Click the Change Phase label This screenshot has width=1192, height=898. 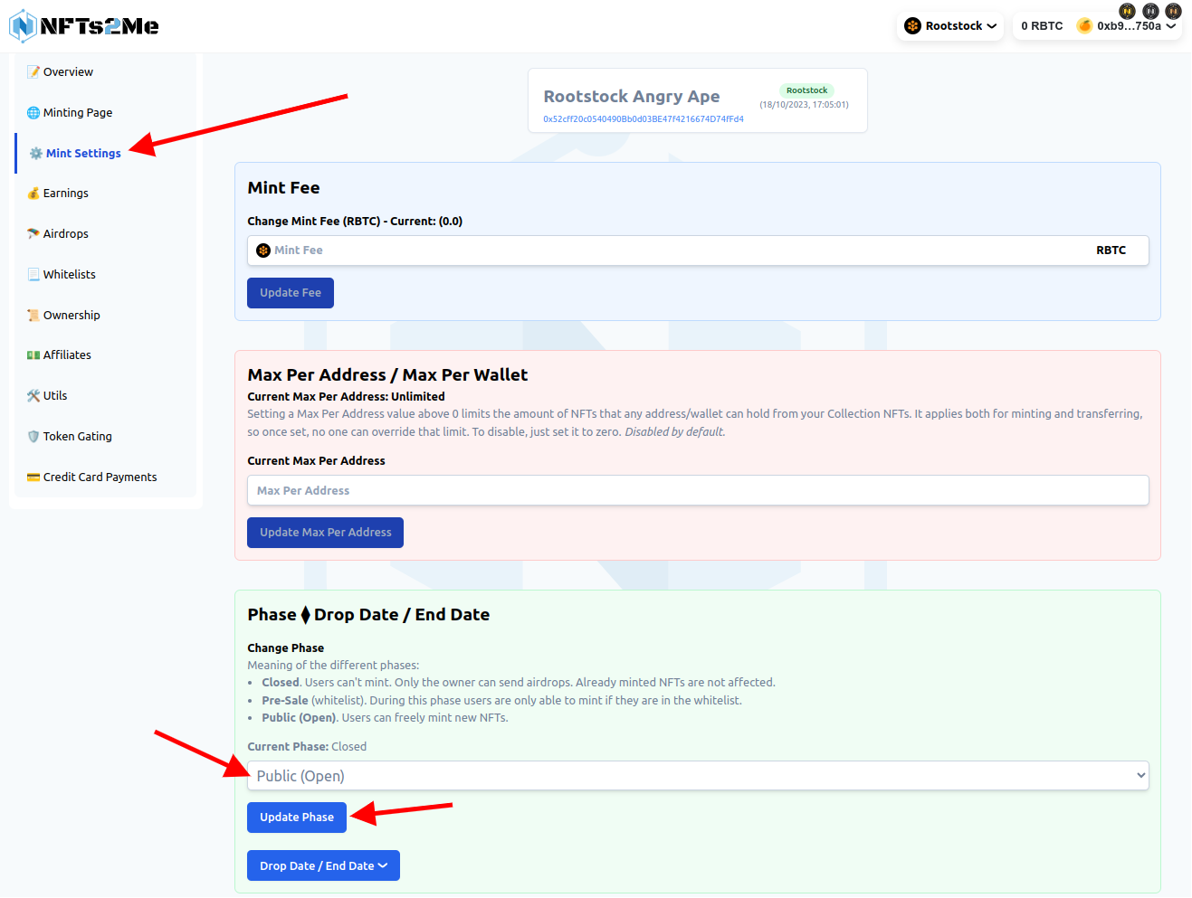[x=285, y=648]
